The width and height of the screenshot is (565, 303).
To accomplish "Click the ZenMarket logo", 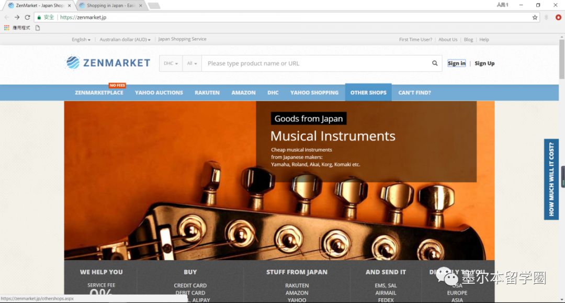I will (108, 63).
